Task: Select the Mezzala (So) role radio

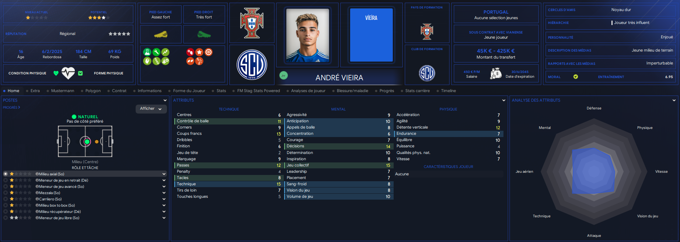Action: coord(6,193)
